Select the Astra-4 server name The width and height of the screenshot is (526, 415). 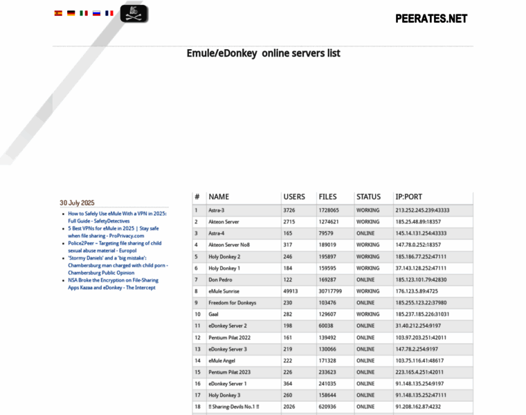click(x=217, y=233)
